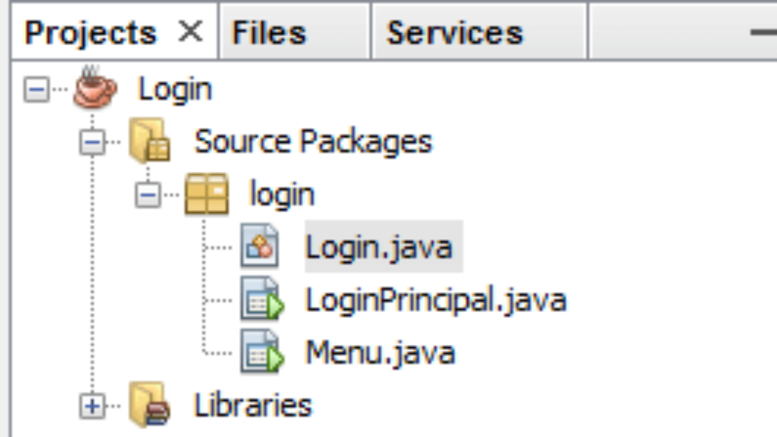Expand the Libraries node
Image resolution: width=777 pixels, height=437 pixels.
point(92,406)
